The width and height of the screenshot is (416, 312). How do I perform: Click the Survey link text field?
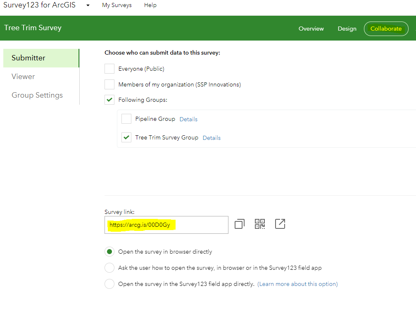(x=166, y=225)
